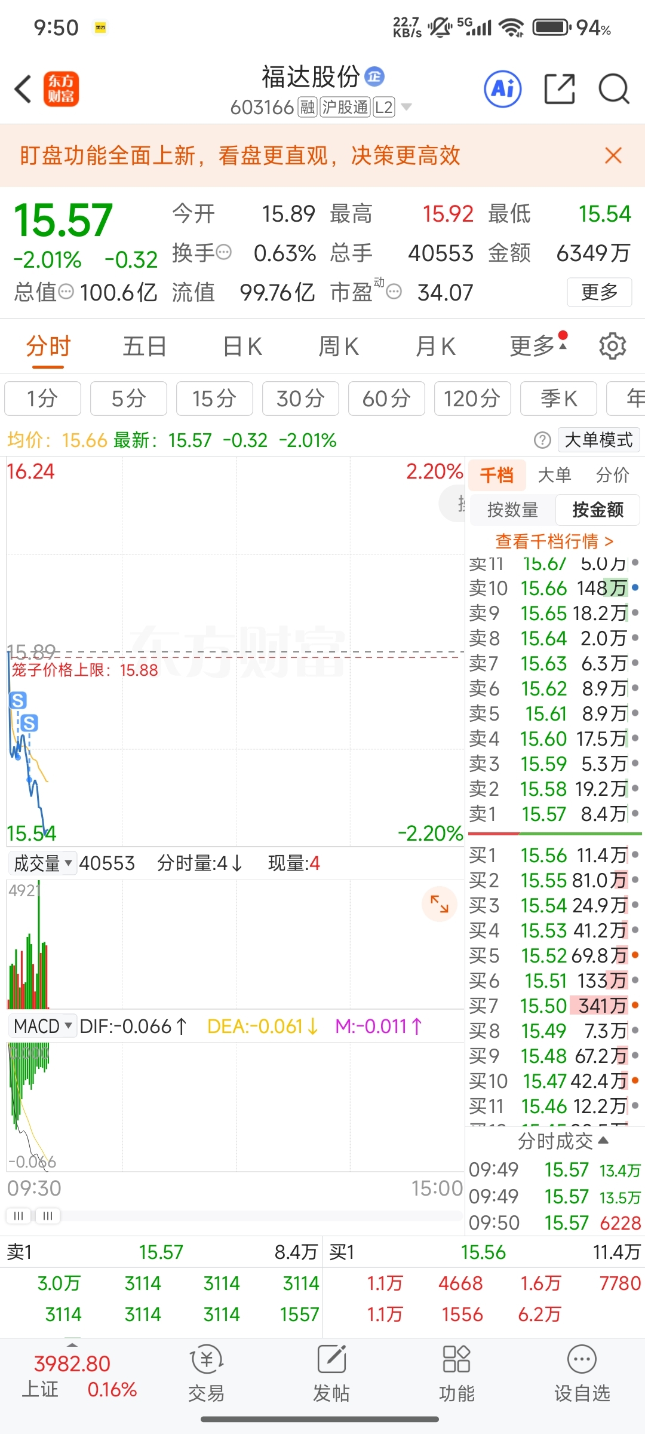This screenshot has width=645, height=1434.
Task: Tap 设自选 add to watchlist icon
Action: pyautogui.click(x=582, y=1374)
